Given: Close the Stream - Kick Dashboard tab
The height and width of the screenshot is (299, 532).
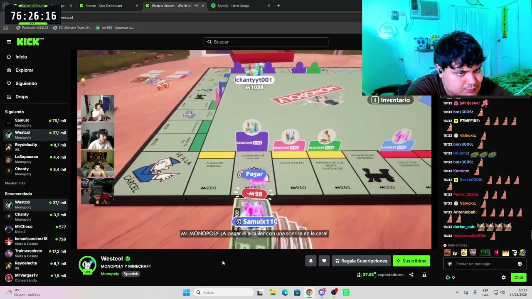Looking at the screenshot, I should tap(137, 6).
